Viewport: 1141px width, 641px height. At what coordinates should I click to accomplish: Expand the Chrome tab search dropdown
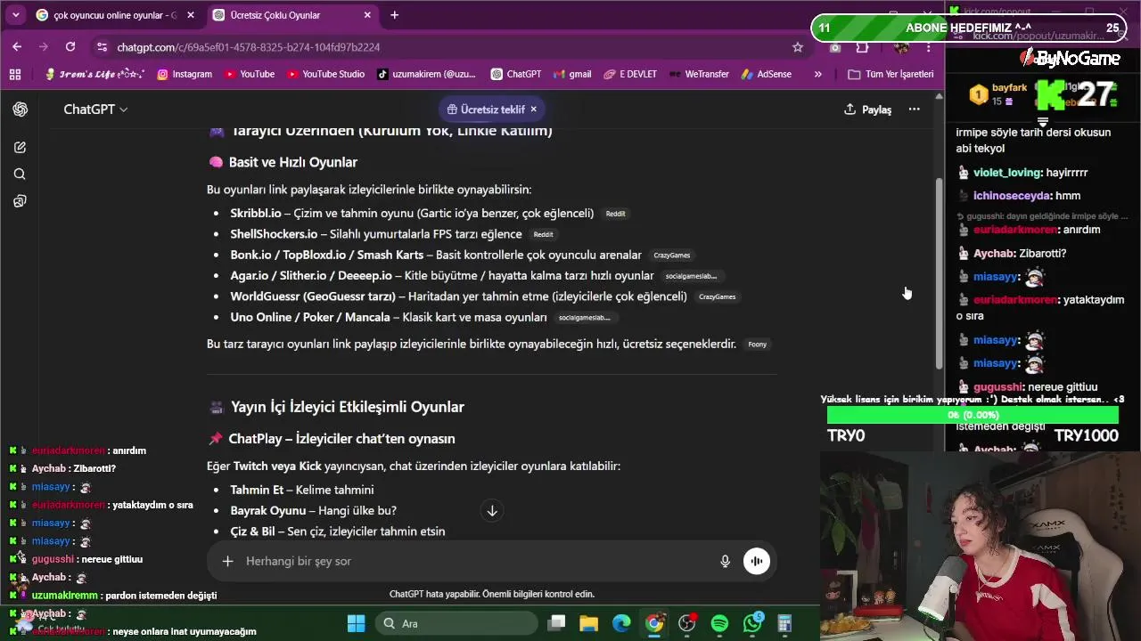[x=15, y=15]
